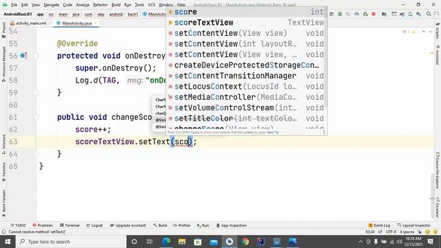Click the Debug app bug icon
441x248 pixels.
pos(340,14)
